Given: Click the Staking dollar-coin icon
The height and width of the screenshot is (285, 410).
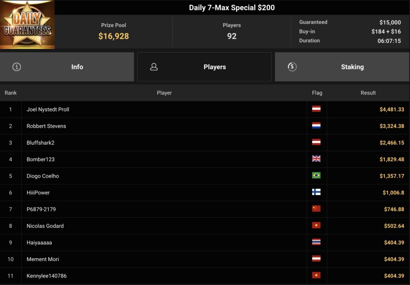Looking at the screenshot, I should tap(292, 67).
